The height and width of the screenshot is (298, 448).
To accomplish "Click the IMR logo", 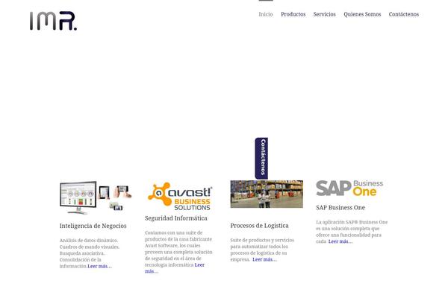I will (x=54, y=21).
